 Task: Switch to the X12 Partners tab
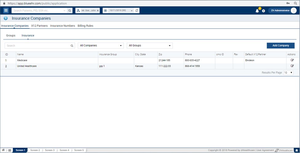pos(39,26)
